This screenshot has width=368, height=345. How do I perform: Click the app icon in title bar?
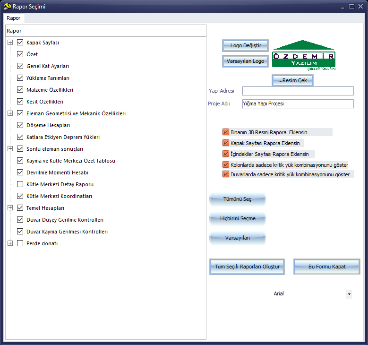tap(7, 6)
